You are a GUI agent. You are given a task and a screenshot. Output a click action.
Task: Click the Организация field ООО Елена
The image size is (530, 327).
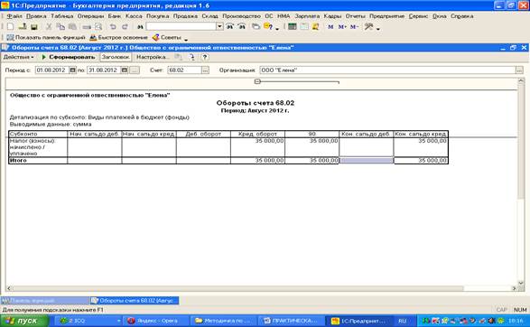[387, 70]
